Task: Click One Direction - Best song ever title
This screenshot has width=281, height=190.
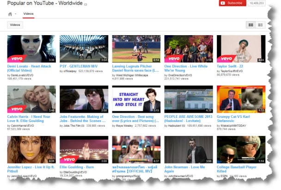Action: [135, 119]
